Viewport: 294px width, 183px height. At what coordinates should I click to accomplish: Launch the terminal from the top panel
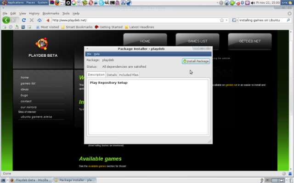[x=112, y=3]
